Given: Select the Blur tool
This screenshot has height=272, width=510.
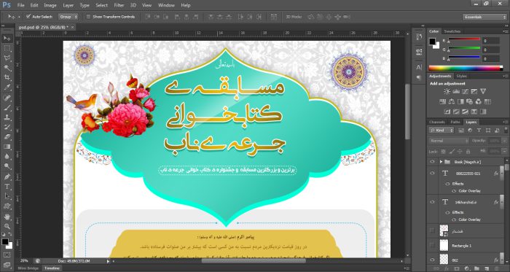Looking at the screenshot, I should coord(7,157).
